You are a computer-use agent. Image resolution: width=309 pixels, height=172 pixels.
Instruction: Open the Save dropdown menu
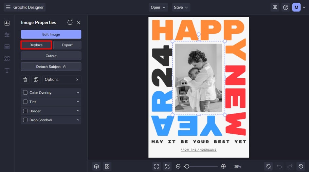point(181,7)
